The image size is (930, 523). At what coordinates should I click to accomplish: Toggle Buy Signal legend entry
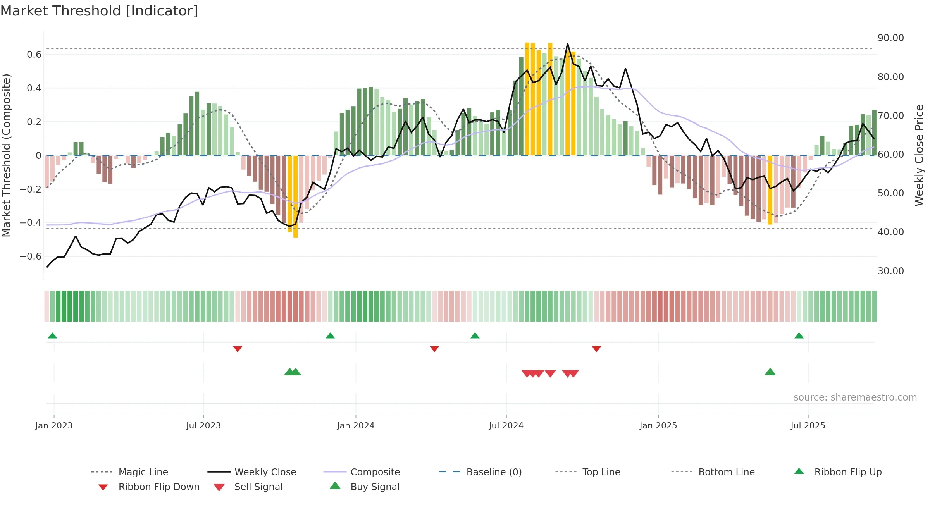pos(364,487)
